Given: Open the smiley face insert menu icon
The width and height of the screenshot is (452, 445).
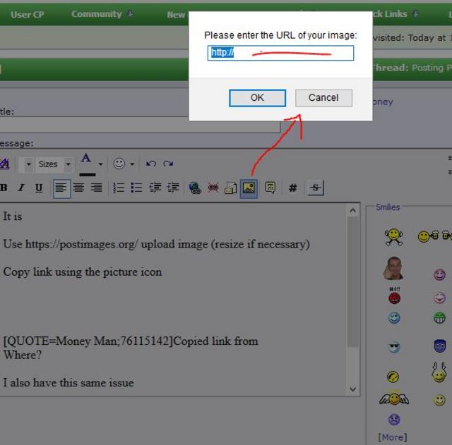Looking at the screenshot, I should (x=119, y=164).
